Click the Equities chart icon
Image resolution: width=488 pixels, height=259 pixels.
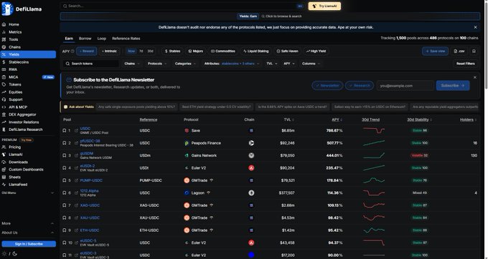[x=4, y=92]
